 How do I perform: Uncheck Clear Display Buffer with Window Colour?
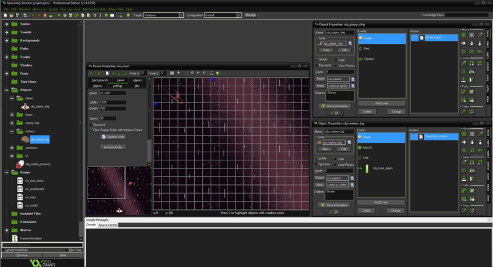(91, 130)
